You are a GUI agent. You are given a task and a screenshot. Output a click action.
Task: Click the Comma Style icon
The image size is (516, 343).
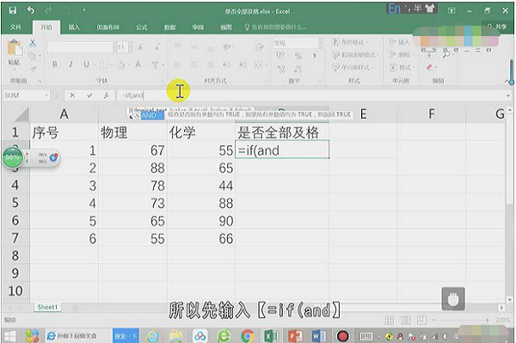(315, 56)
